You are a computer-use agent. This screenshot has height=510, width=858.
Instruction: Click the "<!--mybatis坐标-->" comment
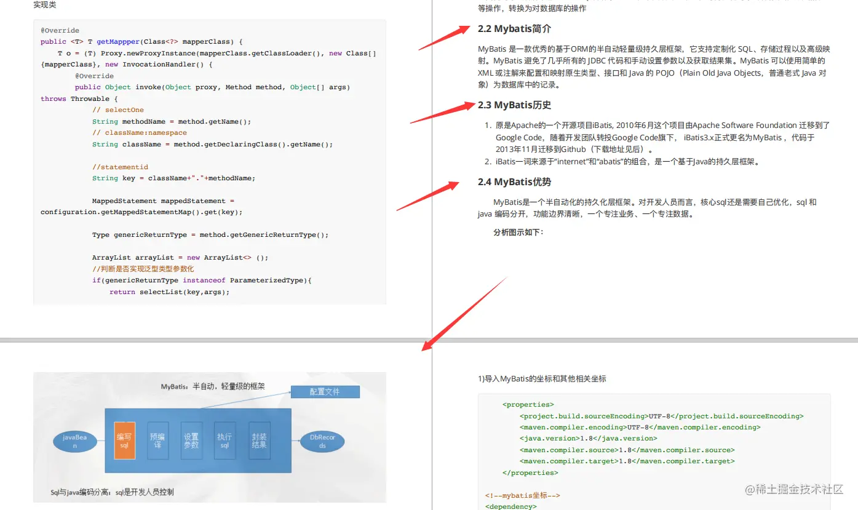tap(523, 496)
